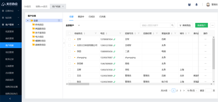The height and width of the screenshot is (102, 218).
Task: Open 线索管理 in sidebar
Action: pyautogui.click(x=9, y=32)
